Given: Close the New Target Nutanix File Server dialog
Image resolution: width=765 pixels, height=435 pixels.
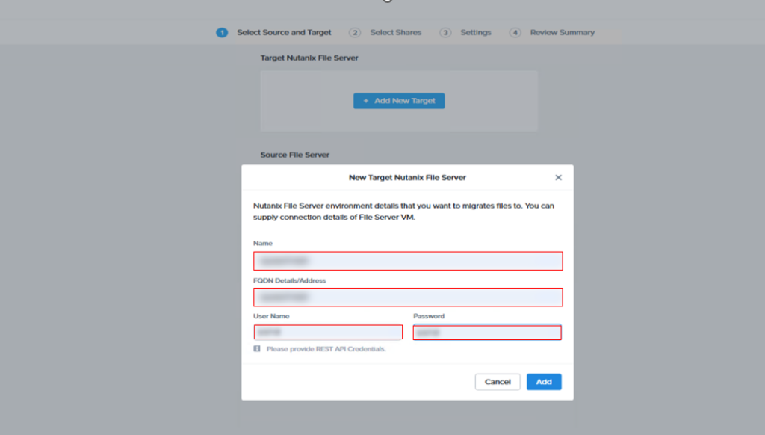Looking at the screenshot, I should [x=558, y=178].
